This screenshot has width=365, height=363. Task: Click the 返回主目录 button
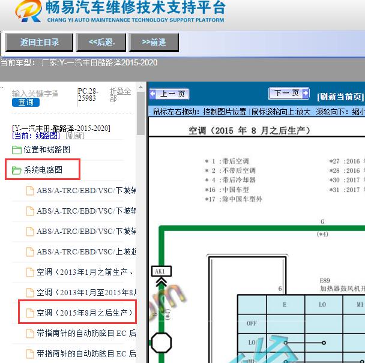pyautogui.click(x=39, y=43)
